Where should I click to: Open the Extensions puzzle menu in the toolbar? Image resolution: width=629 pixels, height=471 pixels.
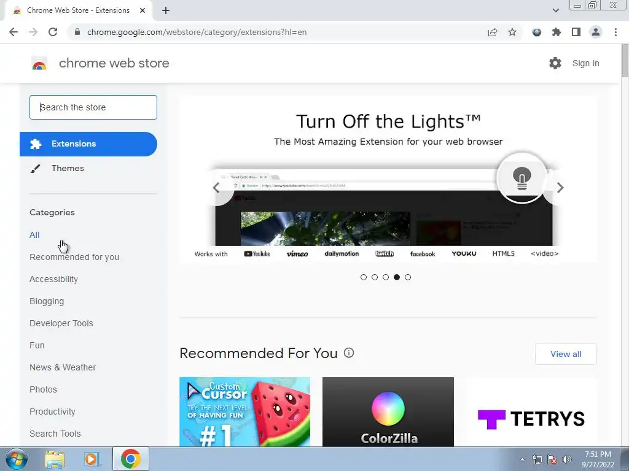(557, 32)
